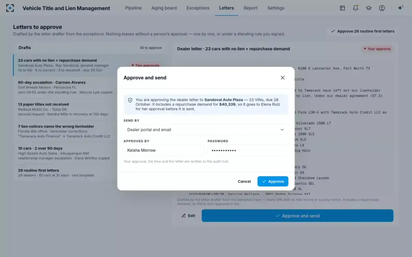Click into the Password field
Viewport: 412px width, 257px height.
(x=248, y=150)
